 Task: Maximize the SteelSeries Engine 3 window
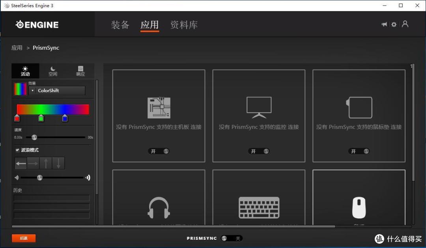click(401, 6)
